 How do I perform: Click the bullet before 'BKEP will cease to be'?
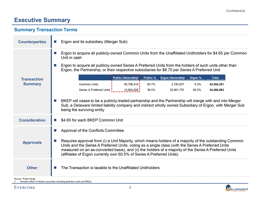coord(55,101)
